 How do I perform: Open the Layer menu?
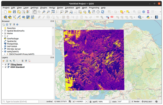tap(26, 8)
